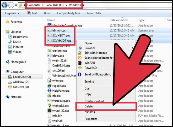
Task: Click the Pictures library icon
Action: point(10,47)
